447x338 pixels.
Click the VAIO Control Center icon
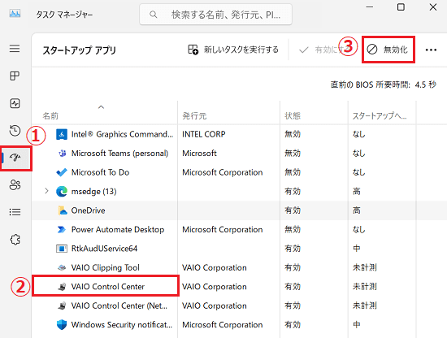tap(62, 287)
